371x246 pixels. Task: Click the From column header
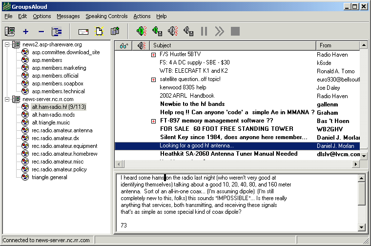(x=338, y=45)
